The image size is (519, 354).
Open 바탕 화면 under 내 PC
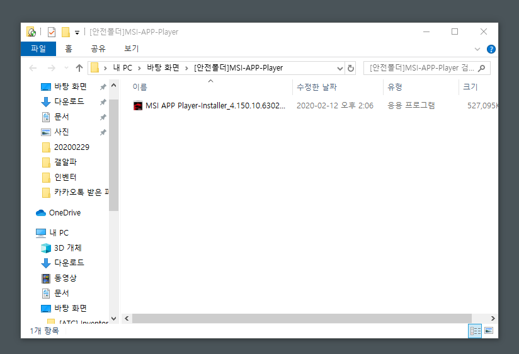[x=70, y=308]
